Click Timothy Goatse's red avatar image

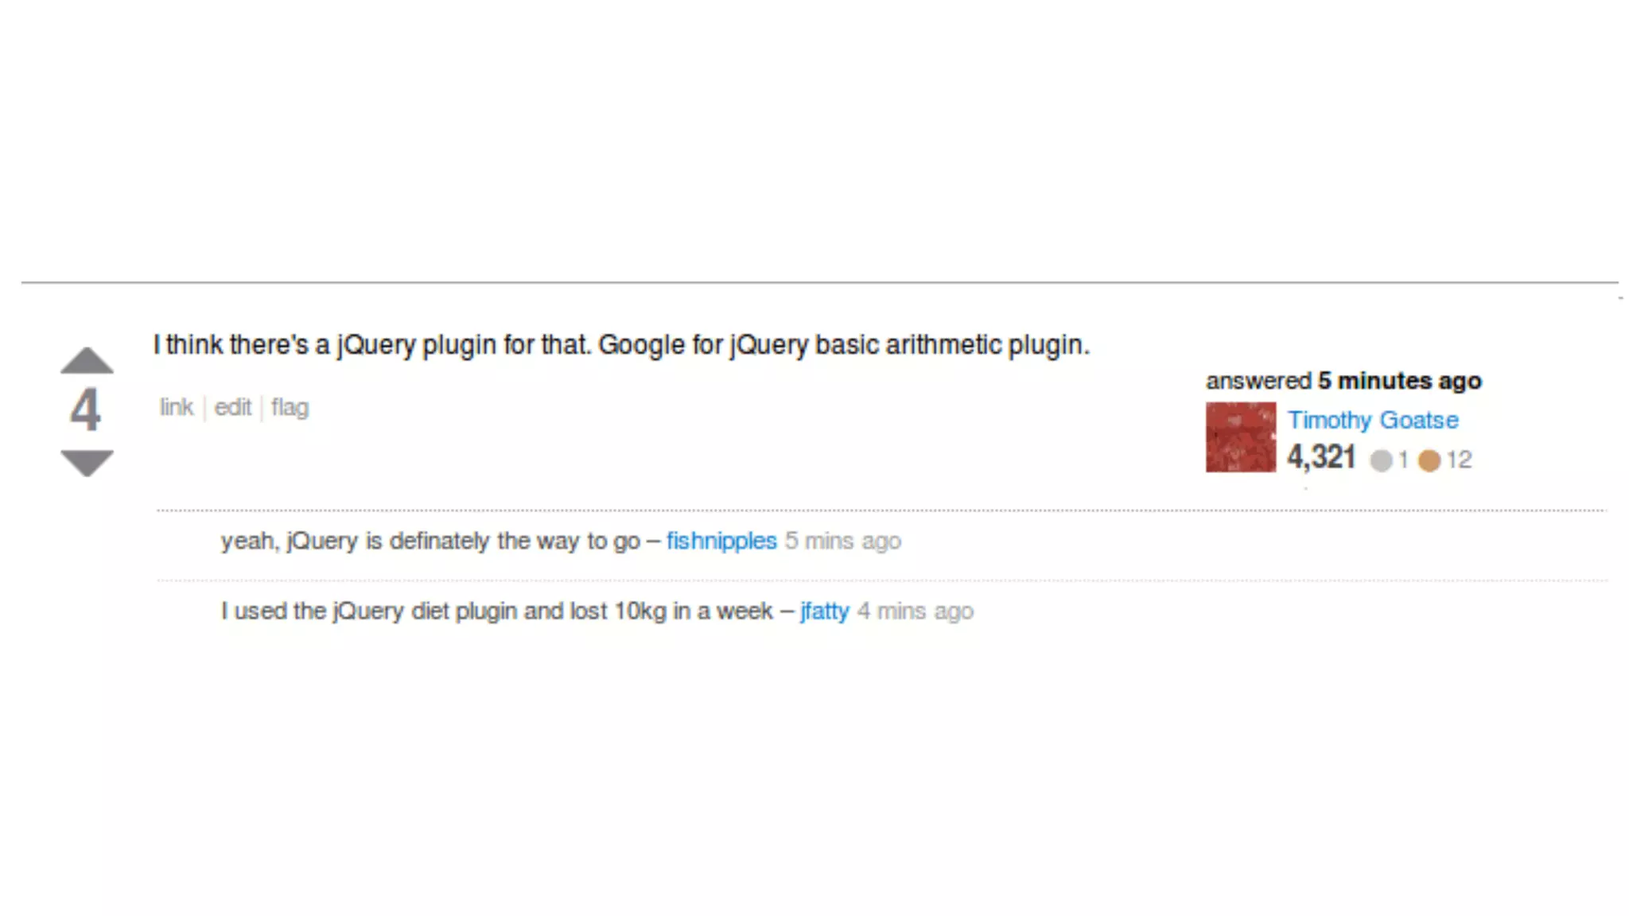coord(1241,437)
